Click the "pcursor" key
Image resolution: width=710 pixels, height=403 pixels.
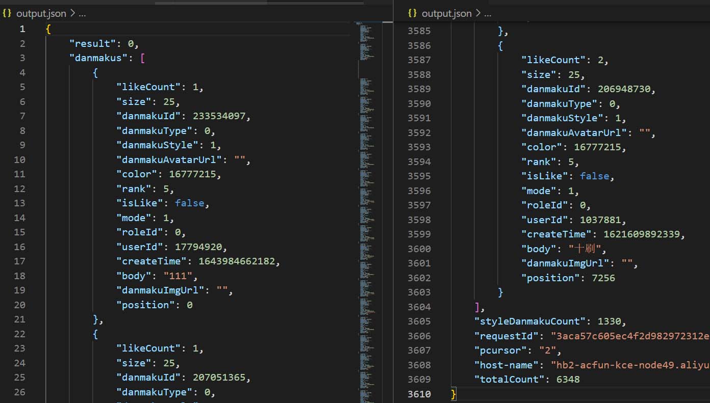[x=501, y=351]
